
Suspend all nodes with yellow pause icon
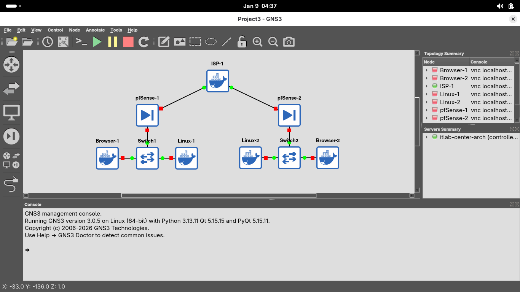coord(113,42)
